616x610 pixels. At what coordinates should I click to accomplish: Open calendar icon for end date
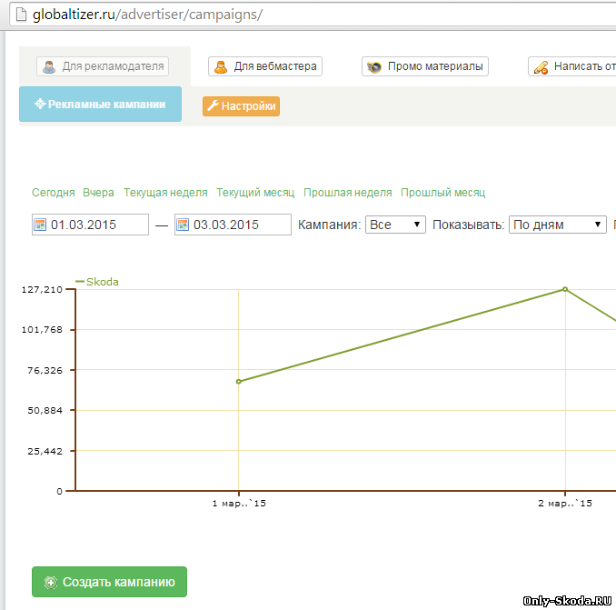click(x=183, y=225)
